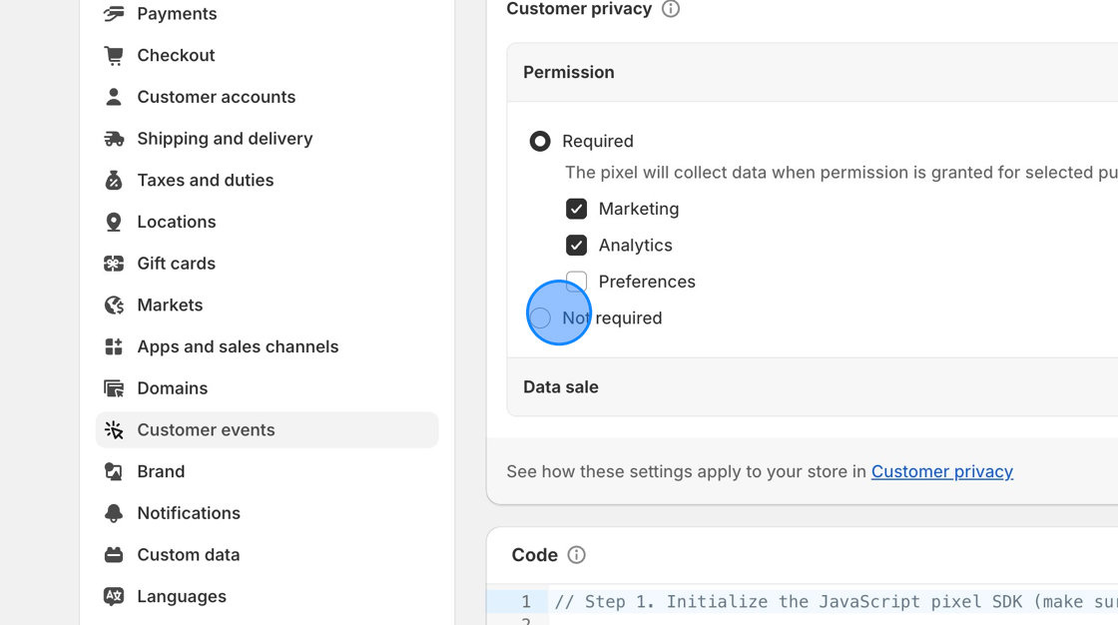The height and width of the screenshot is (625, 1118).
Task: Expand the Data sale section
Action: (560, 386)
